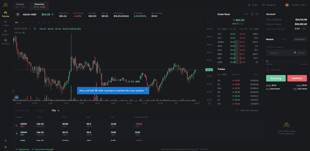Close the blue zoom tip banner
Viewport: 310px width, 151px height.
146,90
